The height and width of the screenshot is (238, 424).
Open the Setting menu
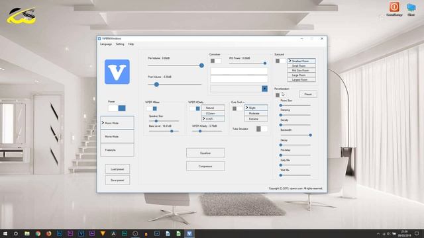click(x=120, y=44)
